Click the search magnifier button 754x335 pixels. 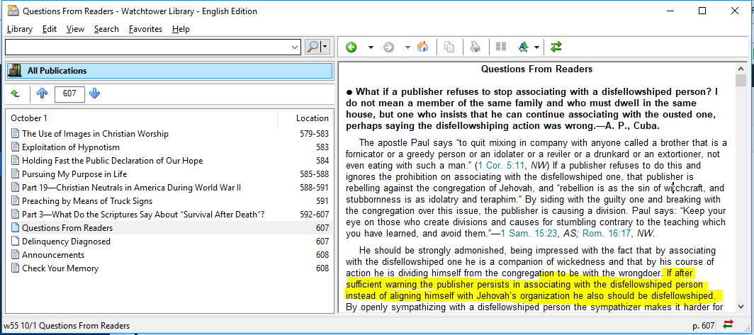(x=313, y=47)
